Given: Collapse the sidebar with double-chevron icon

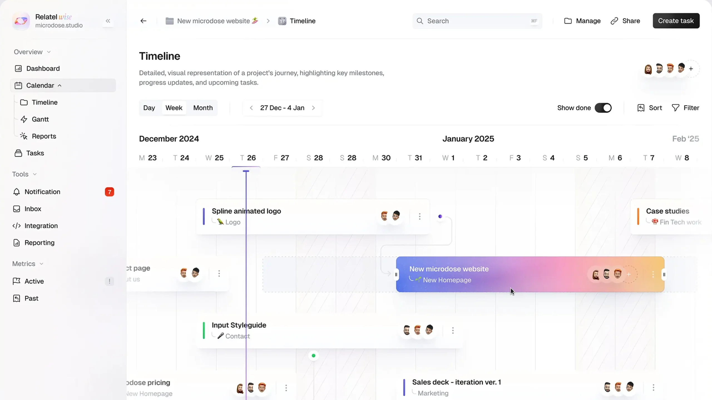Looking at the screenshot, I should pos(108,21).
